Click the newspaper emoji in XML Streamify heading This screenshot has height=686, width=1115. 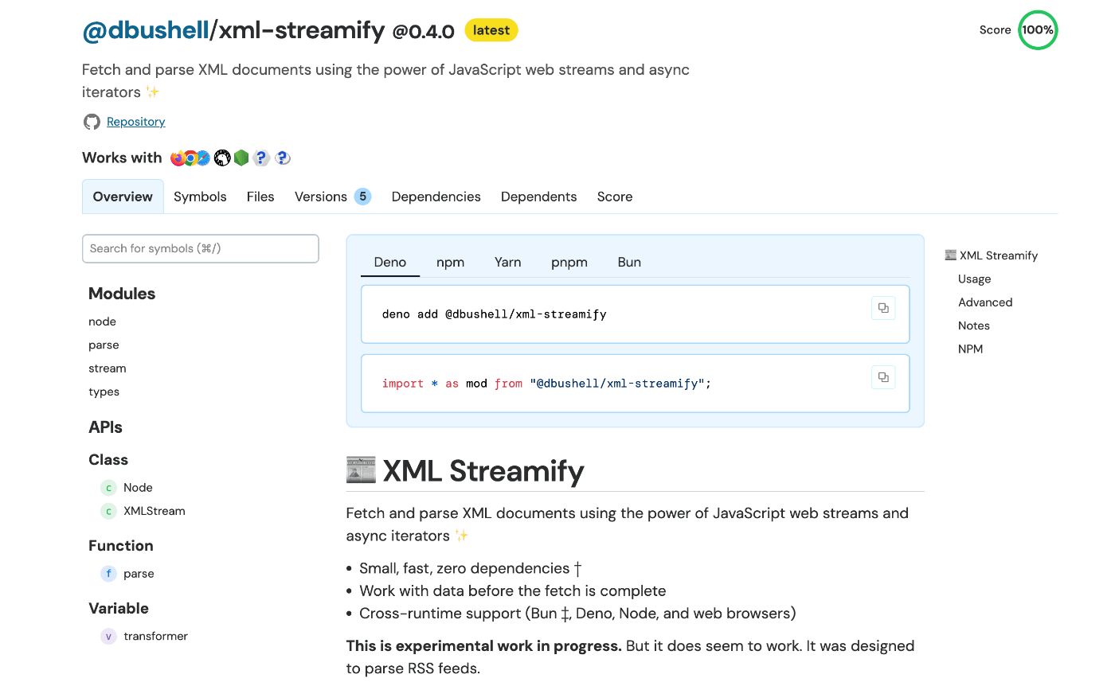[361, 470]
